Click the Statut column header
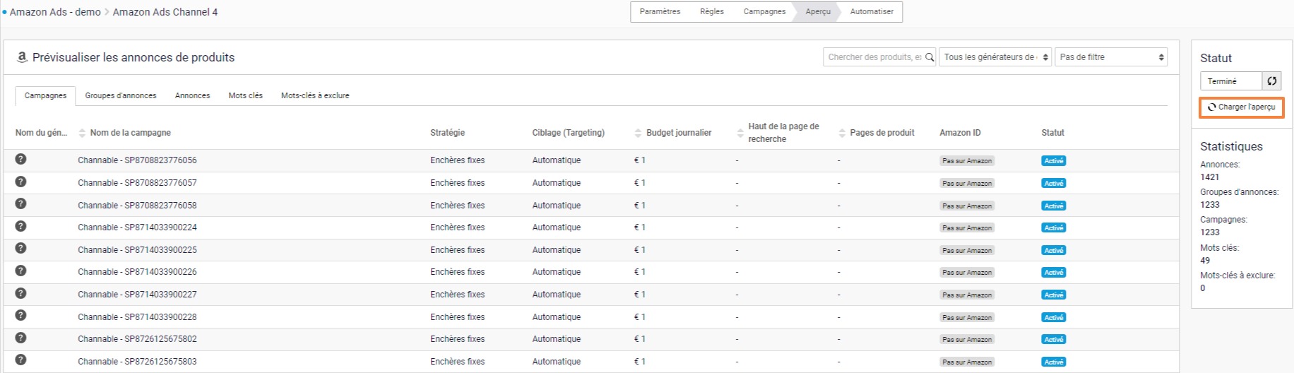Viewport: 1294px width, 373px height. point(1052,133)
